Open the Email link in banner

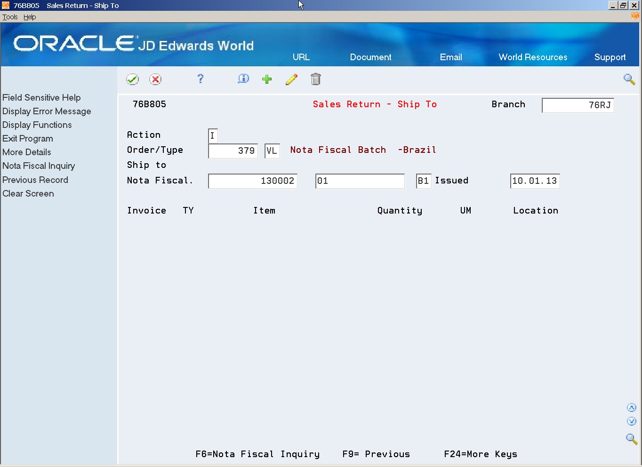[x=451, y=57]
